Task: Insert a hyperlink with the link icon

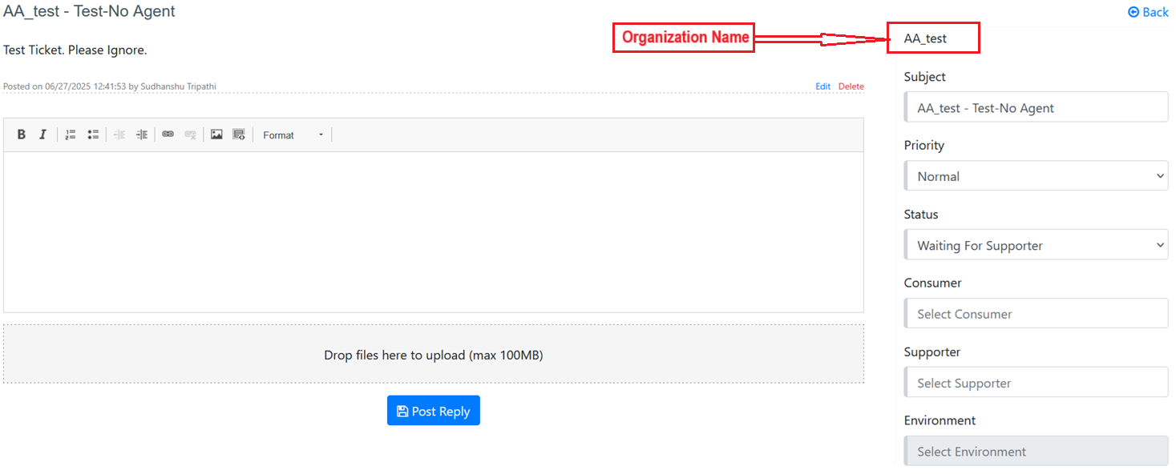Action: [168, 135]
